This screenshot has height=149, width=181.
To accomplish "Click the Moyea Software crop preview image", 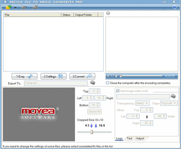I will pos(39,114).
